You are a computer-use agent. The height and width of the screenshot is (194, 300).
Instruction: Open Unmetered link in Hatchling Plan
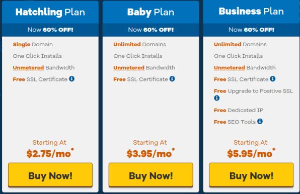[28, 67]
